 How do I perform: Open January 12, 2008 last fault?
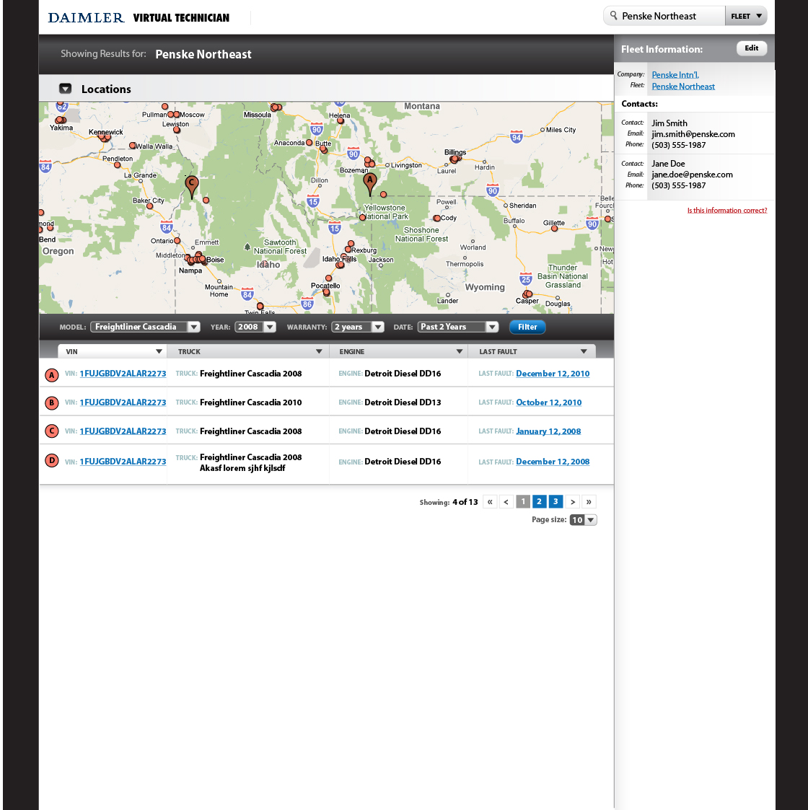548,431
